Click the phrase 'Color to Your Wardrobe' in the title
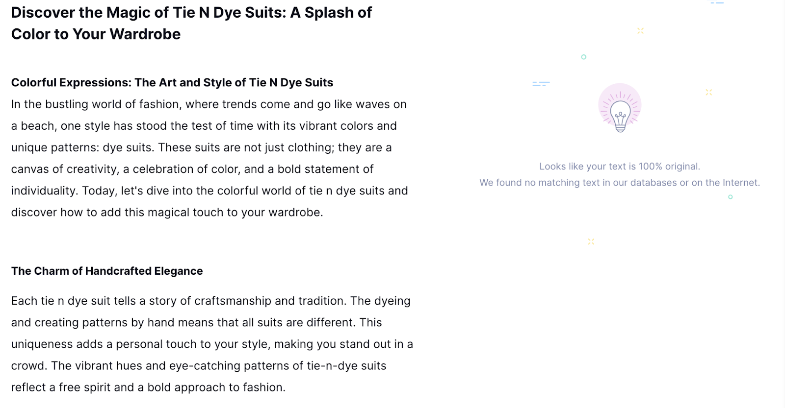Image resolution: width=785 pixels, height=408 pixels. tap(96, 34)
